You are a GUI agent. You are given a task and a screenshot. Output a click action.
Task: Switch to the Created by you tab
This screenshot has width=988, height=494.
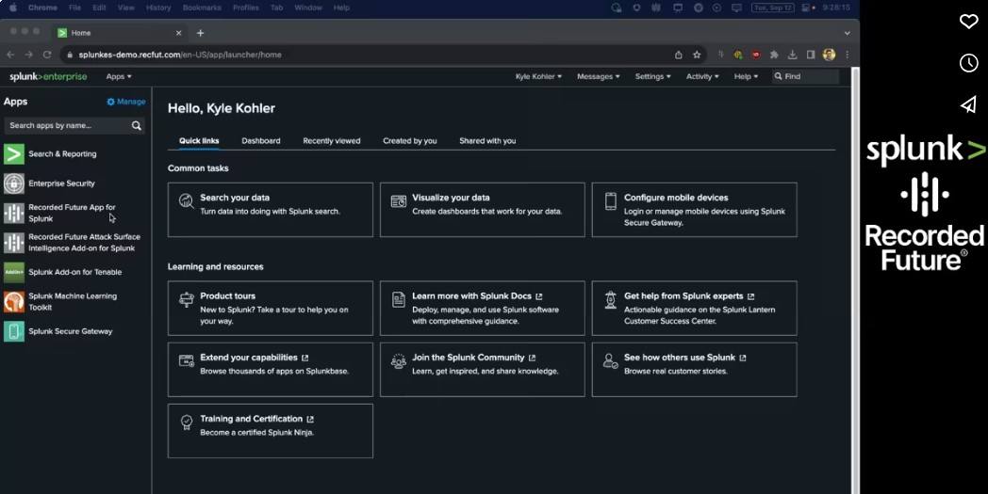point(409,141)
